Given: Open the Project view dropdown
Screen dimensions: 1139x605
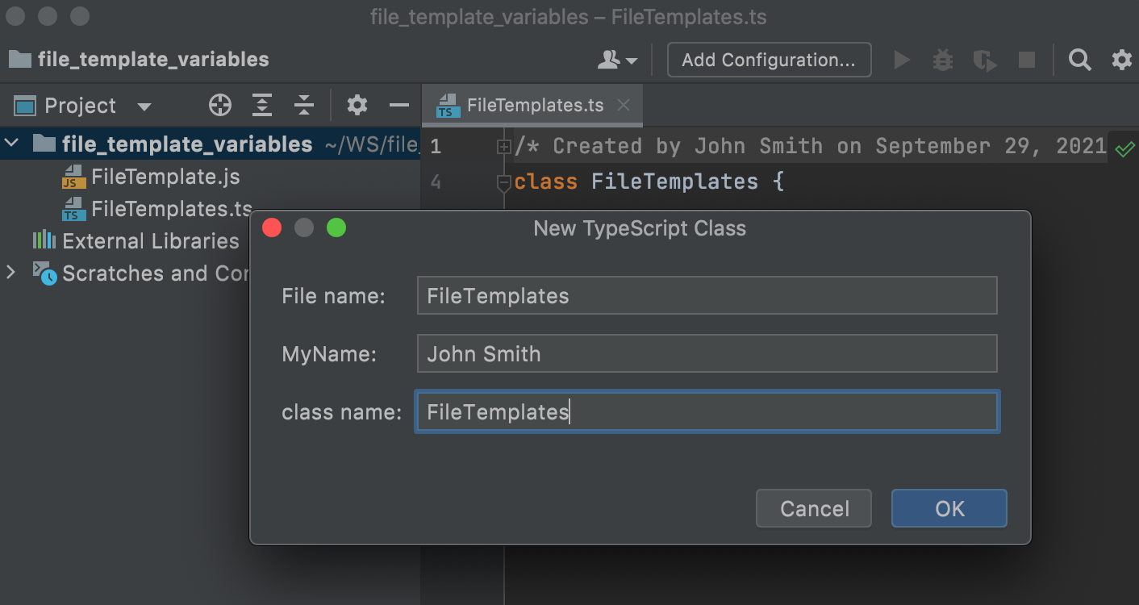Looking at the screenshot, I should [144, 105].
